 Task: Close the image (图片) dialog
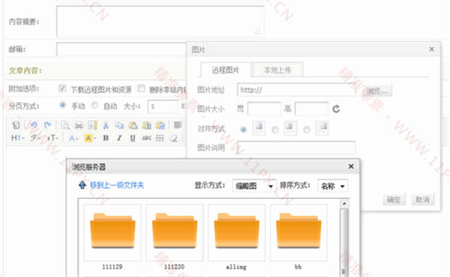pyautogui.click(x=431, y=50)
